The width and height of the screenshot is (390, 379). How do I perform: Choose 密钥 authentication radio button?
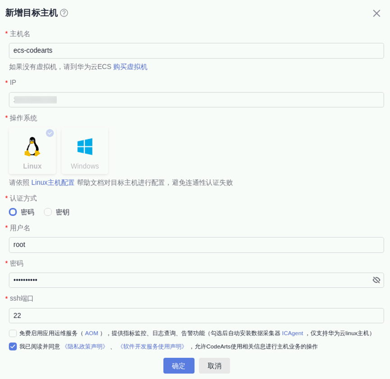(48, 212)
